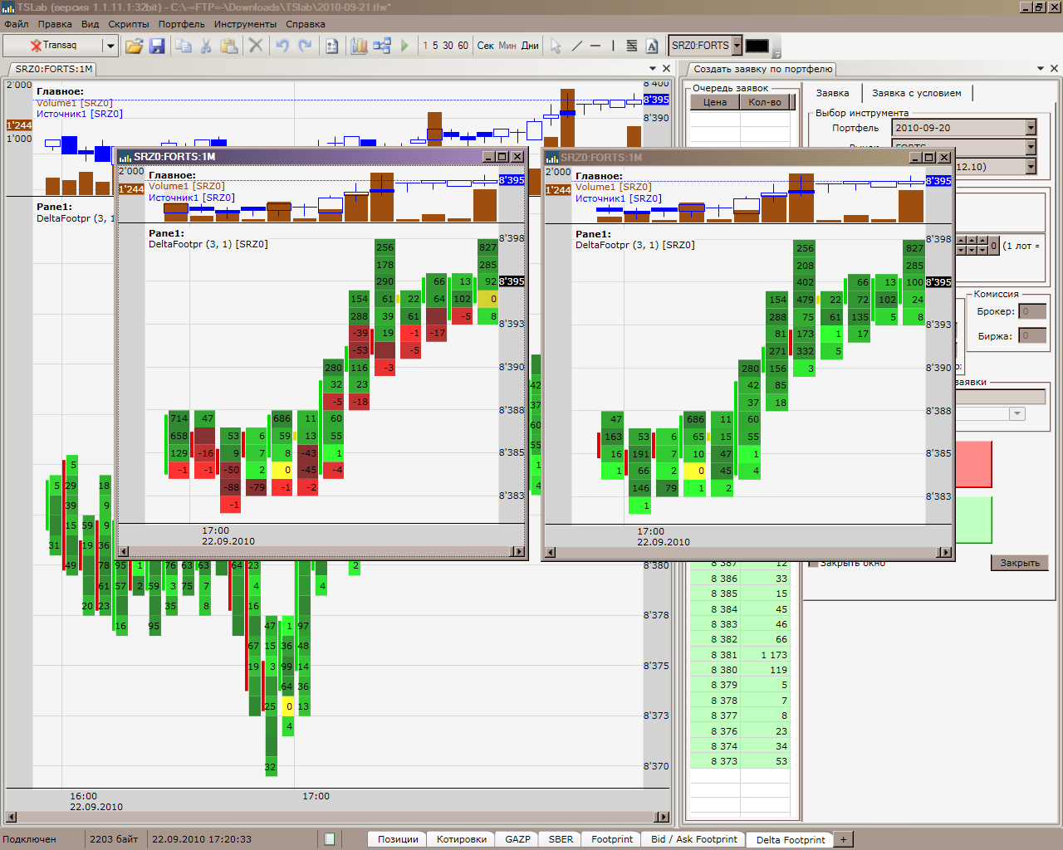Select the vertical line drawing tool

point(613,46)
